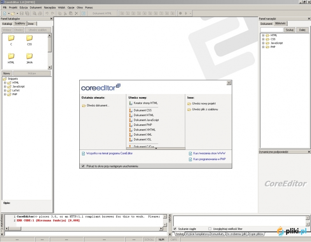Image resolution: width=311 pixels, height=242 pixels.
Task: Click the record macro circle icon
Action: (180, 14)
